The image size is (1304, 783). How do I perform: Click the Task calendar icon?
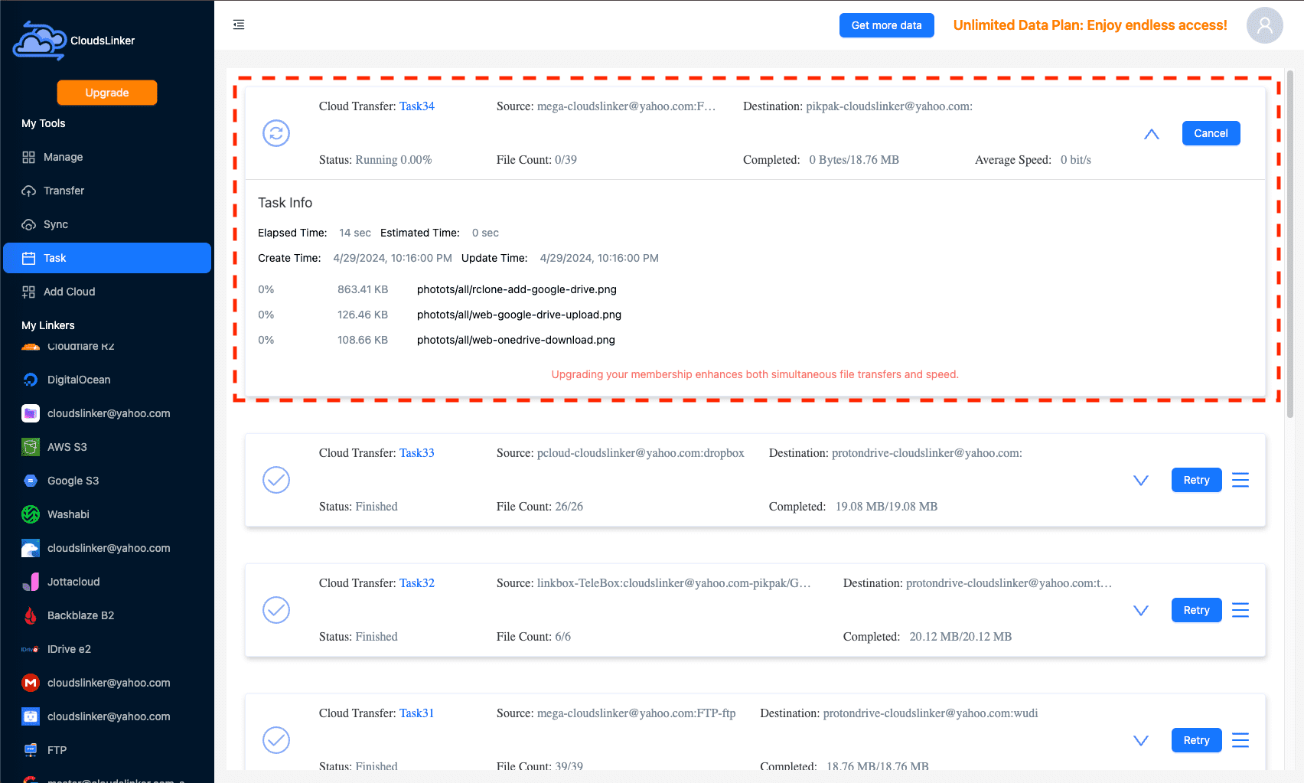point(29,258)
